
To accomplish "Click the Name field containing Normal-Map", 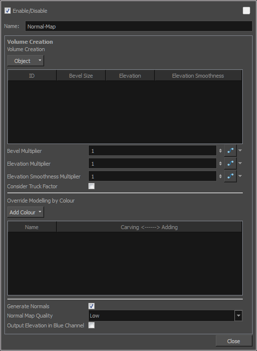I will 139,26.
